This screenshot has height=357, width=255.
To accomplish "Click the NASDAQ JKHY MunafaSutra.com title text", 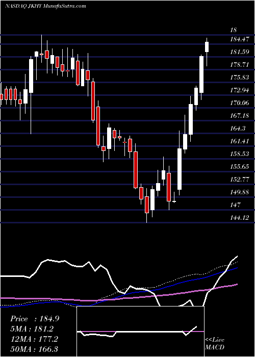I will click(45, 6).
